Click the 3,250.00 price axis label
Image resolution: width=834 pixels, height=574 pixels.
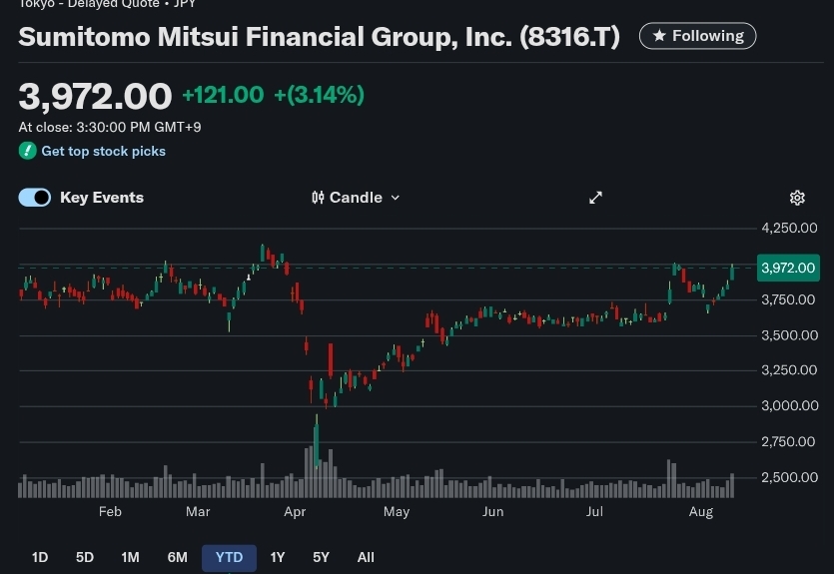coord(789,370)
